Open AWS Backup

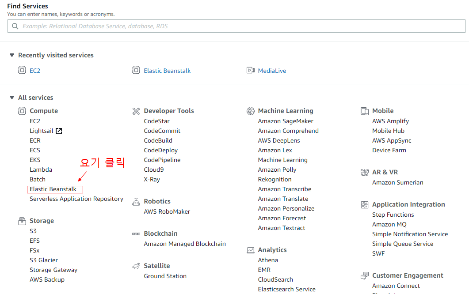(x=47, y=280)
